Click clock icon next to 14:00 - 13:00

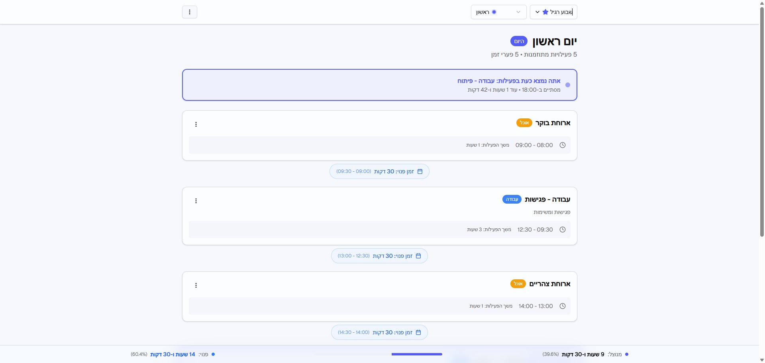(x=563, y=306)
